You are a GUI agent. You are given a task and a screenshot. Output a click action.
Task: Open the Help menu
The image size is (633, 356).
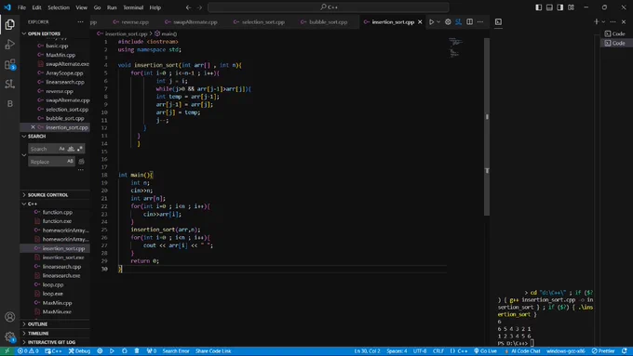coord(155,7)
